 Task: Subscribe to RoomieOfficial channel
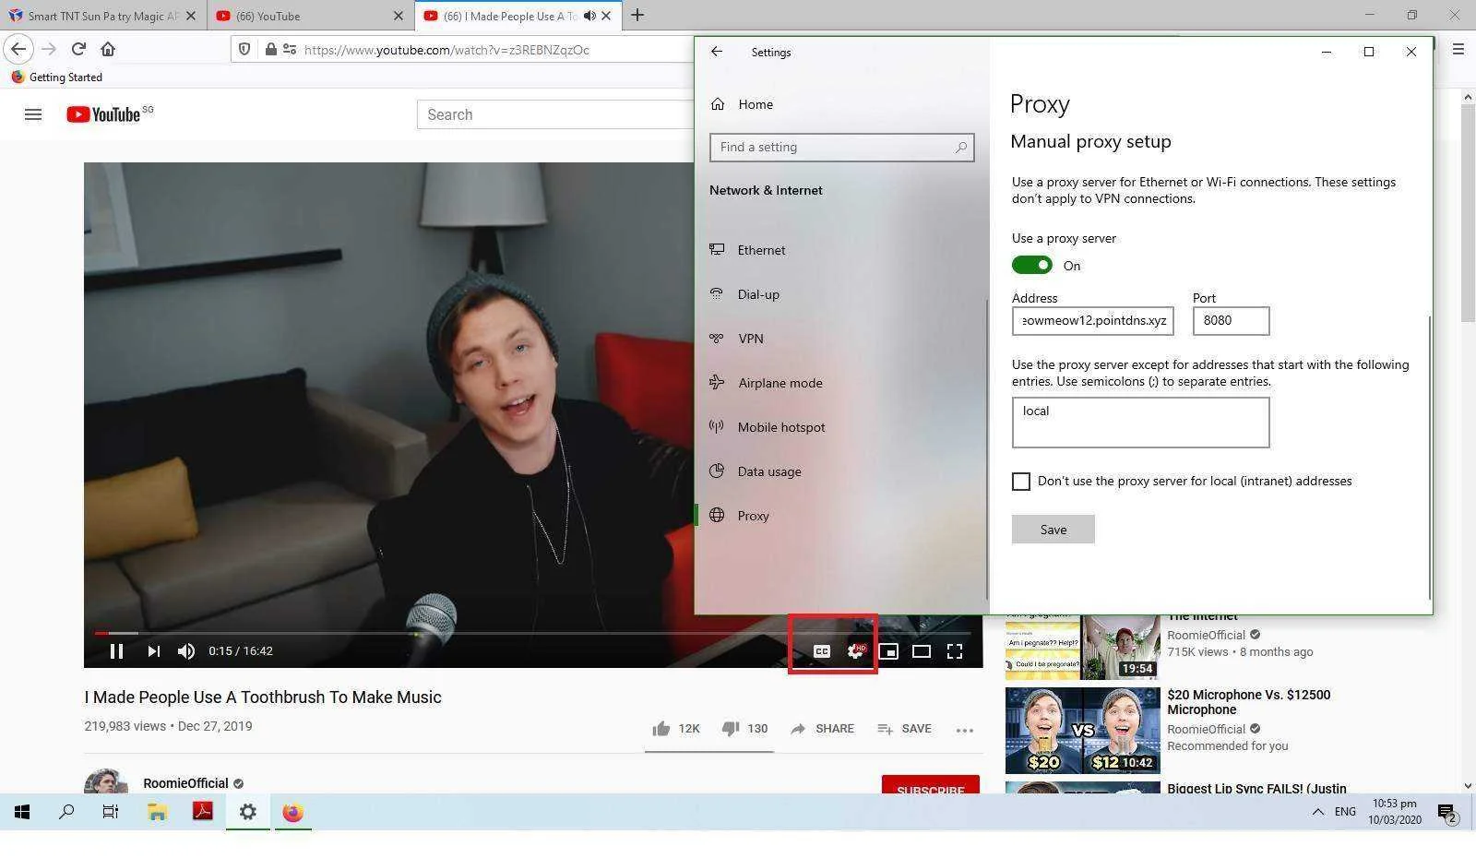pyautogui.click(x=930, y=784)
